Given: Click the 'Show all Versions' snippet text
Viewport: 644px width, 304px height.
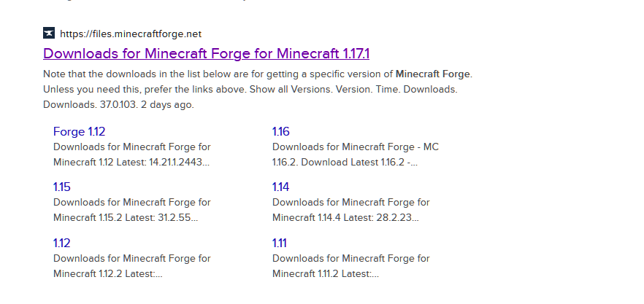Looking at the screenshot, I should click(291, 90).
